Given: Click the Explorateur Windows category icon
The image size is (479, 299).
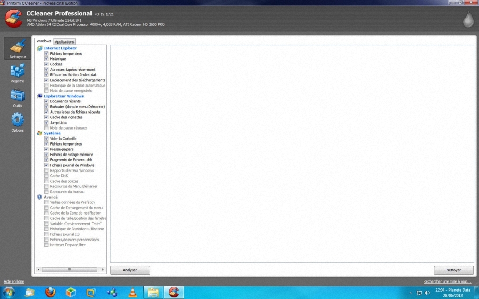Looking at the screenshot, I should point(39,96).
